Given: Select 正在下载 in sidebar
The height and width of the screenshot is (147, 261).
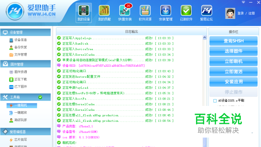Looking at the screenshot, I should click(18, 79).
